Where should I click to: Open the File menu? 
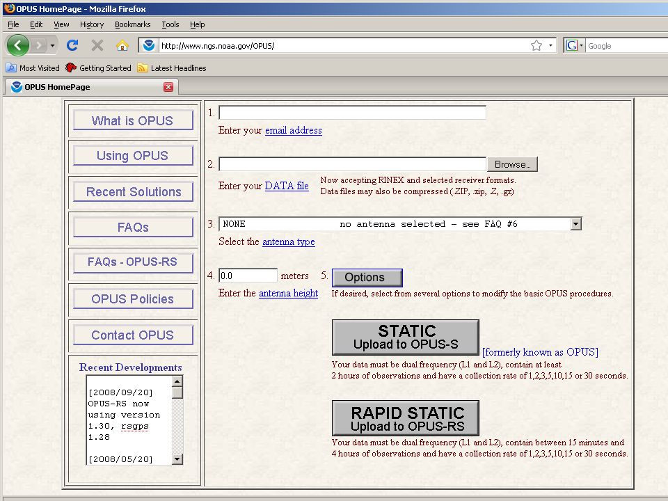coord(13,24)
